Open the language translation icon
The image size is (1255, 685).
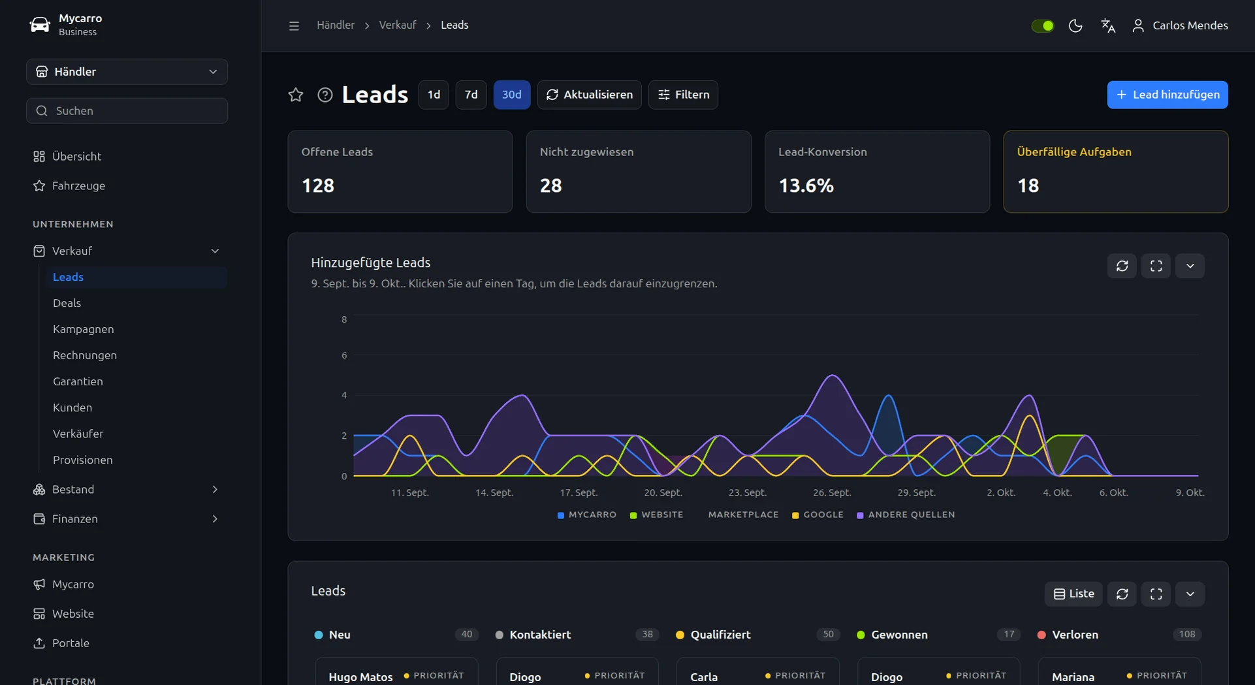1108,25
